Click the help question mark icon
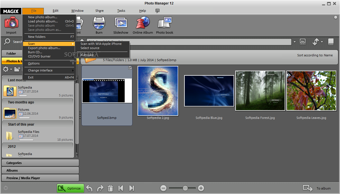 158,11
